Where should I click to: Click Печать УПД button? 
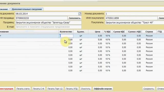72,89
